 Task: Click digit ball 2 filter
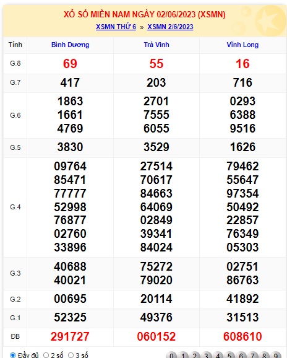195,355
